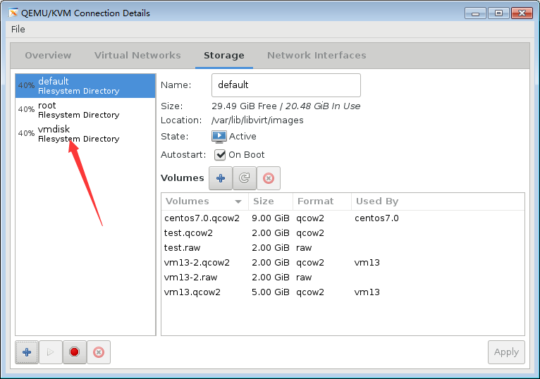This screenshot has height=379, width=540.
Task: Switch to the Overview tab
Action: (x=48, y=56)
